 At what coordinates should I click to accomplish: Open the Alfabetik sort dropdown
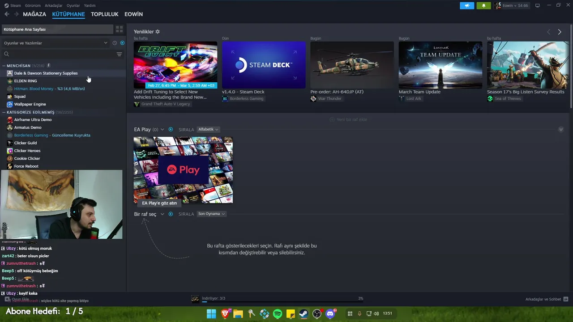click(x=208, y=129)
